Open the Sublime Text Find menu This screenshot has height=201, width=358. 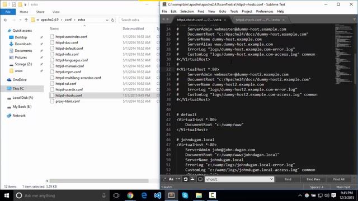coord(201,11)
